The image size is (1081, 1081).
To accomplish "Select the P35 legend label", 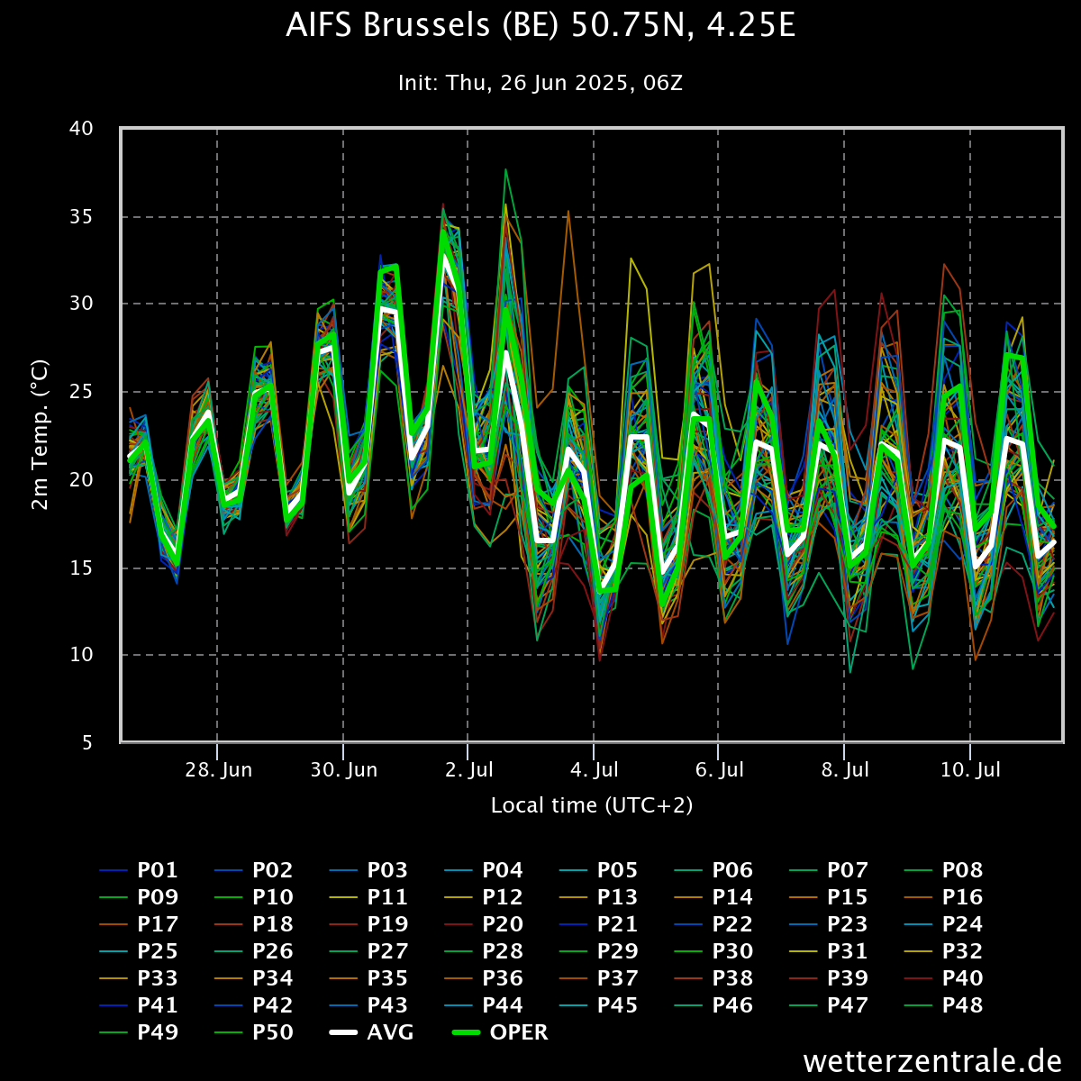I will point(369,978).
